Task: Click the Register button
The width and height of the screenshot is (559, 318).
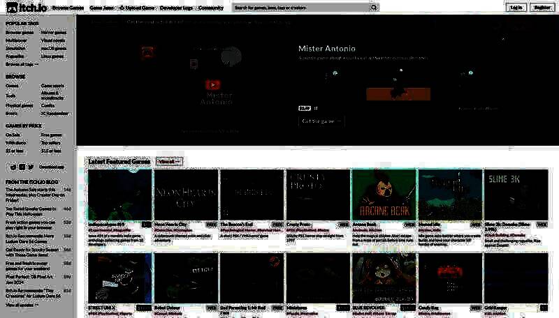Action: coord(542,8)
